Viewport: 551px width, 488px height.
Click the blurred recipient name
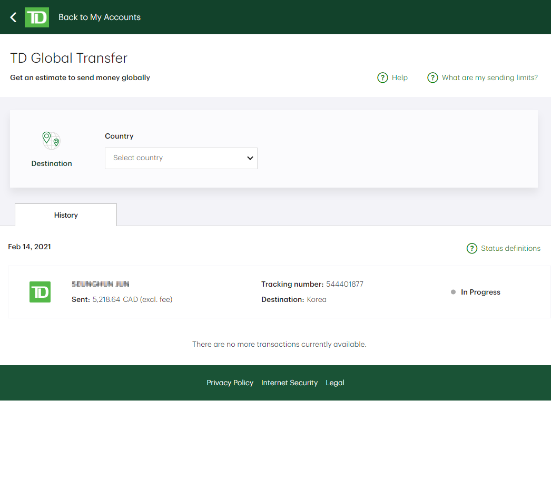(101, 284)
